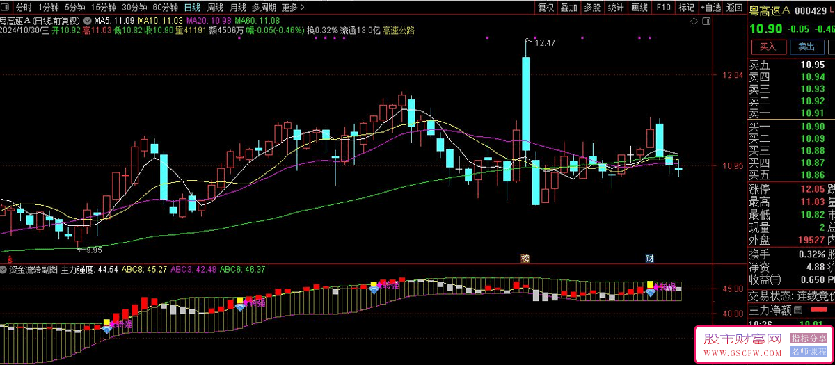Viewport: 835px width, 365px height.
Task: Open F10 company information
Action: (x=663, y=8)
